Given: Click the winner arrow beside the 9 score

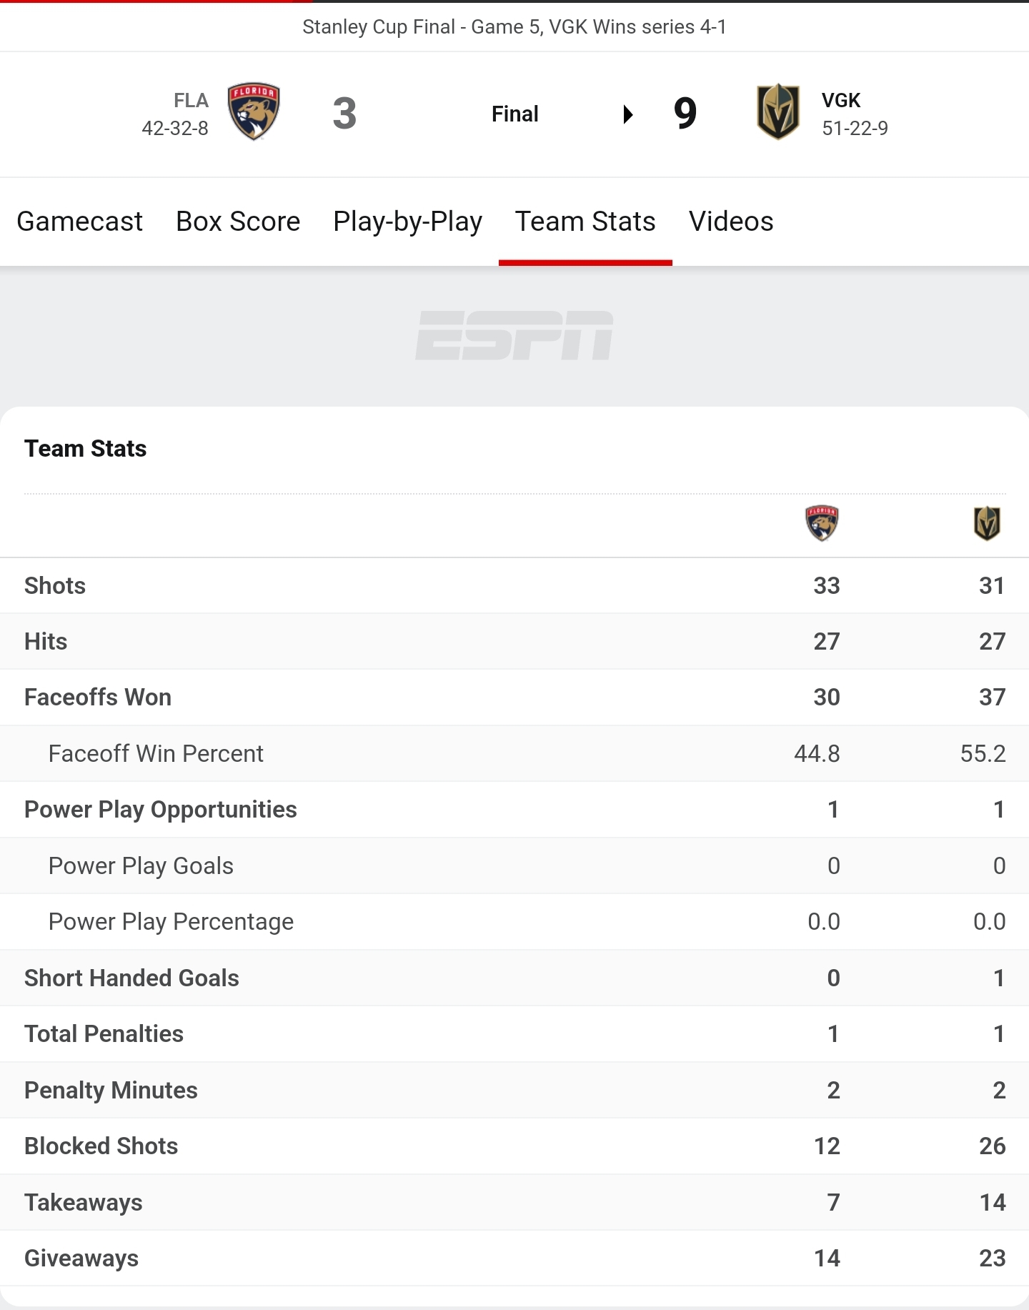Looking at the screenshot, I should [628, 114].
